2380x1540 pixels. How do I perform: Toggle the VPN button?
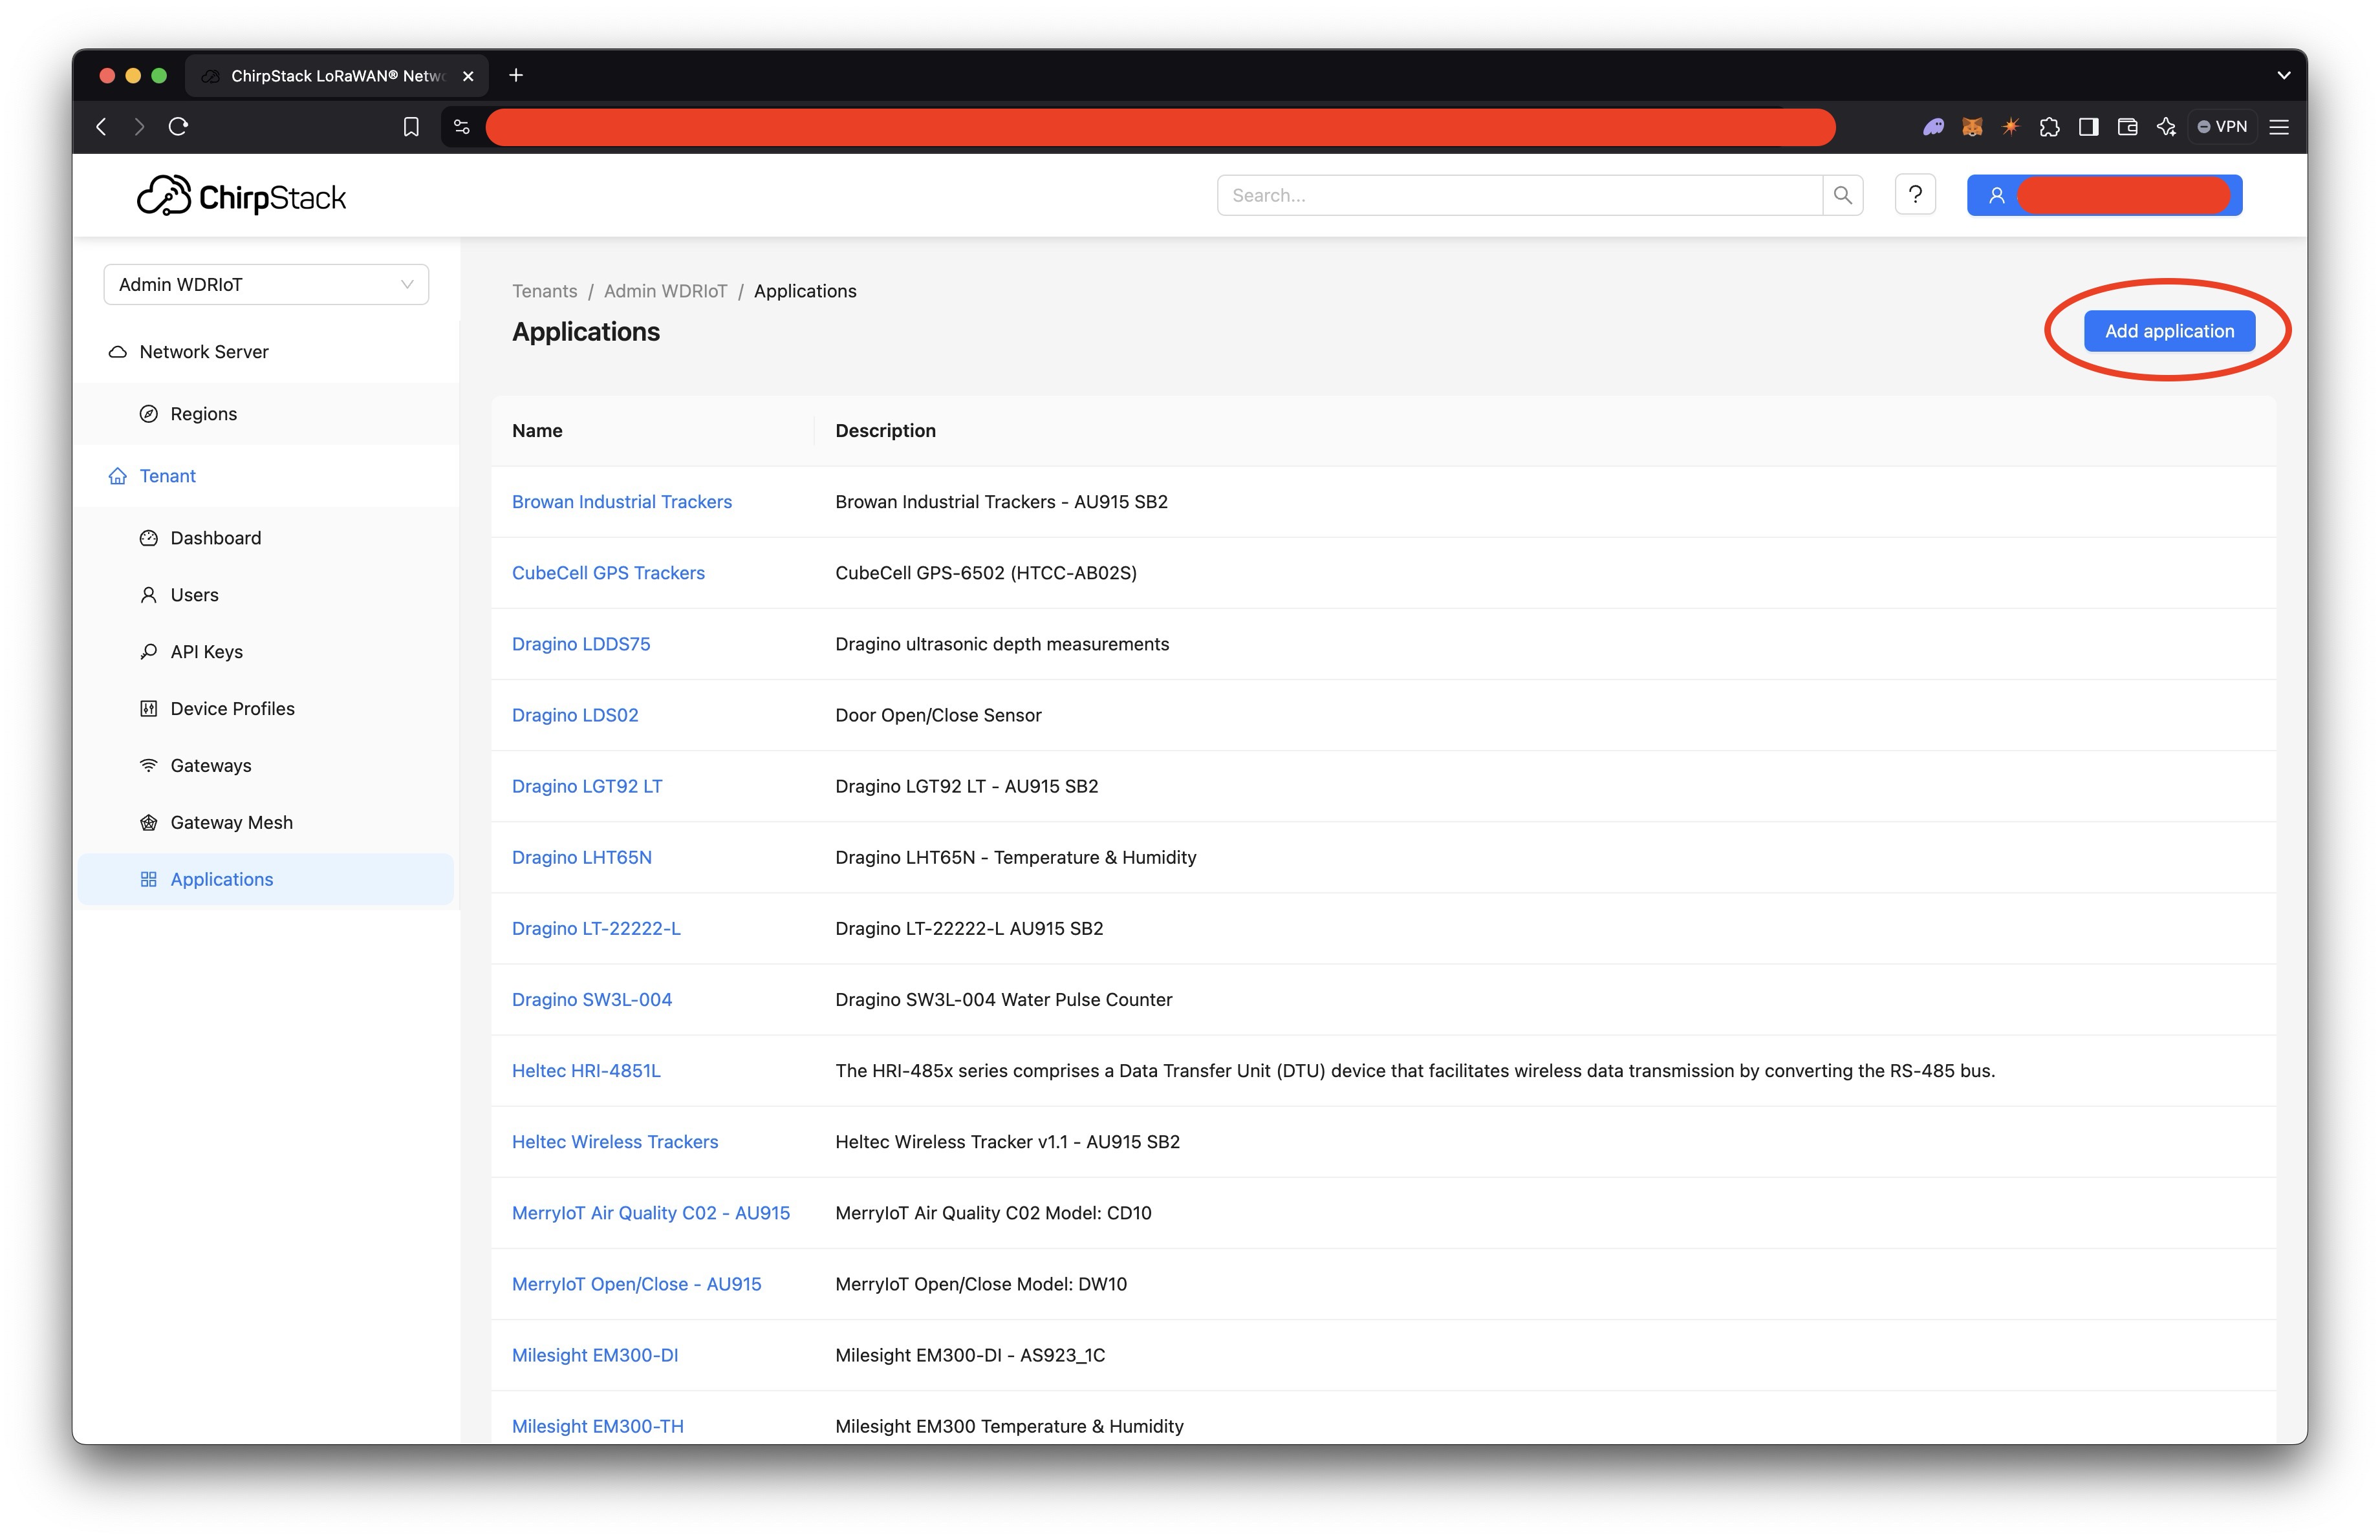[2222, 127]
